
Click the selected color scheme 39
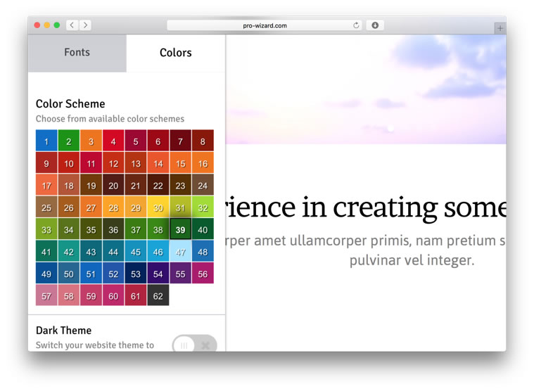(x=181, y=229)
